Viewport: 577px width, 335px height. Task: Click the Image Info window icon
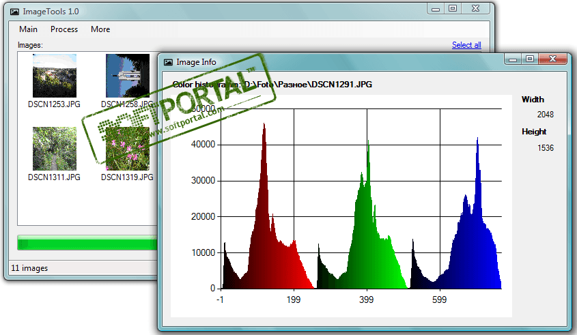tap(168, 62)
